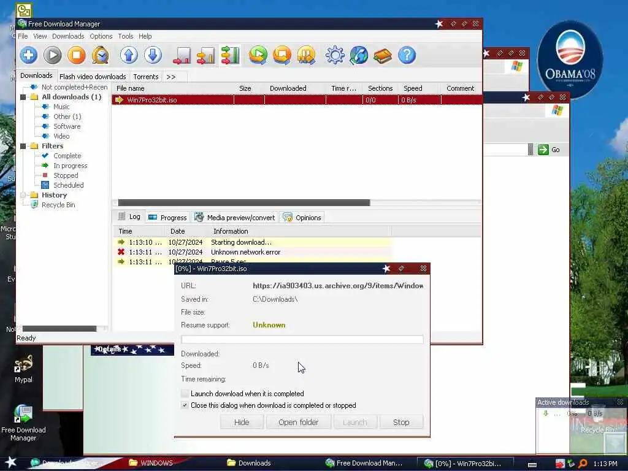Viewport: 628px width, 471px height.
Task: Click the blue plus Add download icon
Action: point(28,55)
